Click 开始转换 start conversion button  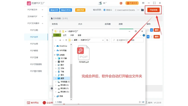(153, 10)
